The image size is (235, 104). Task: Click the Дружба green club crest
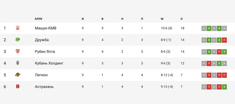tap(18, 40)
